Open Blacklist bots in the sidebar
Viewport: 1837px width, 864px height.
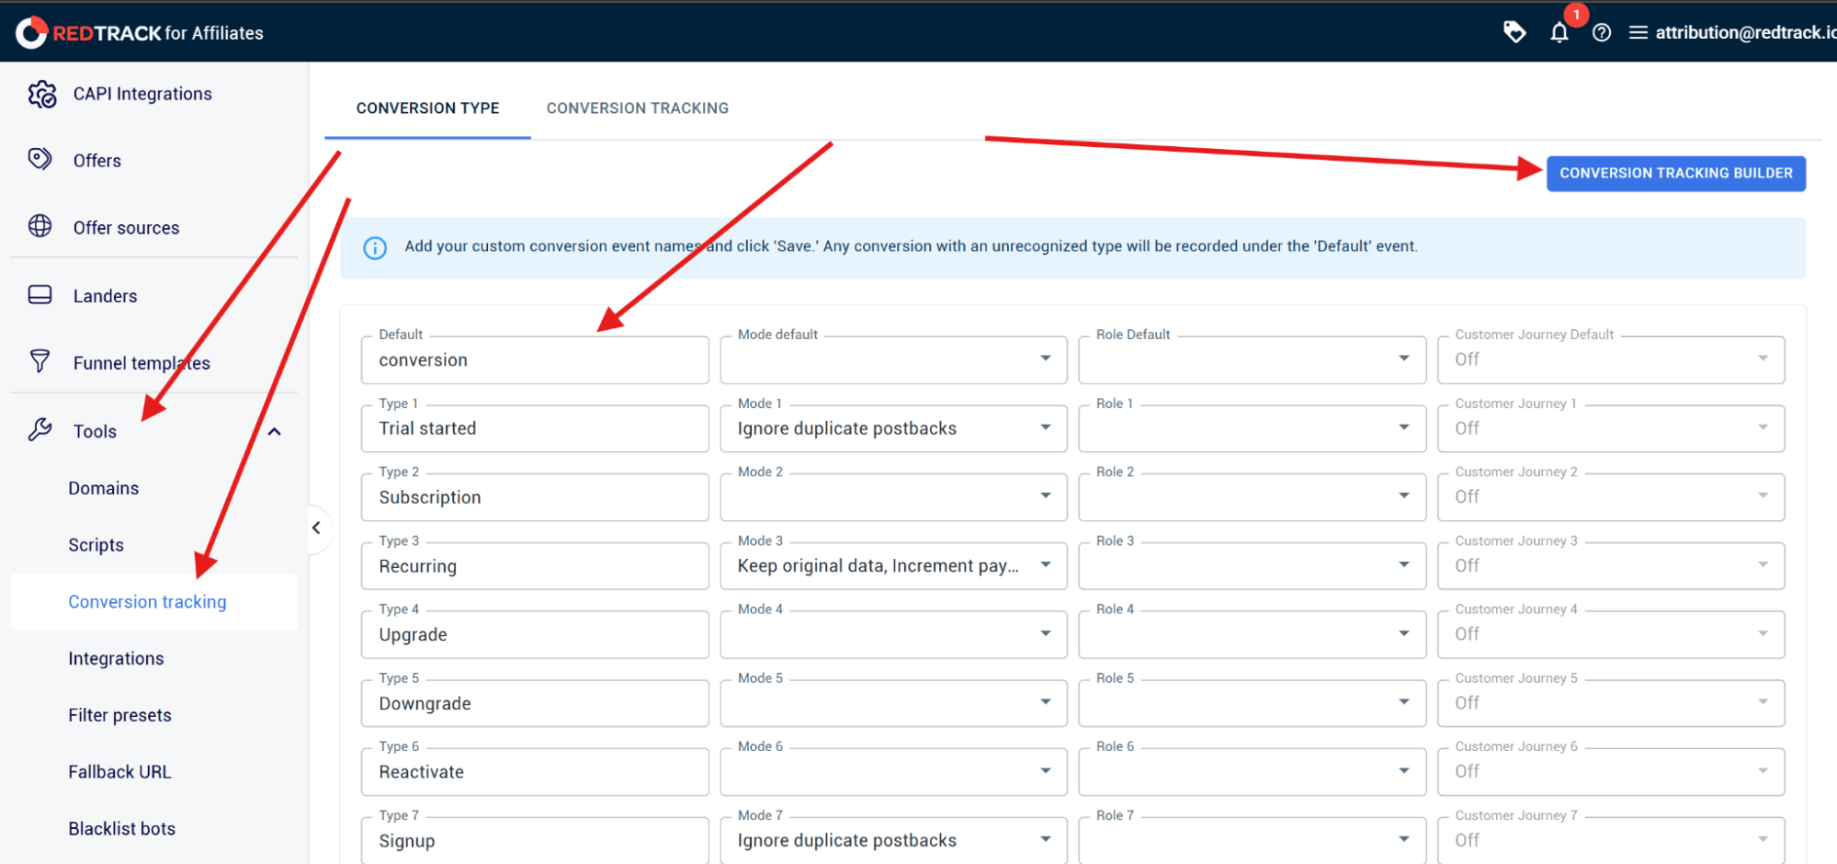(121, 829)
